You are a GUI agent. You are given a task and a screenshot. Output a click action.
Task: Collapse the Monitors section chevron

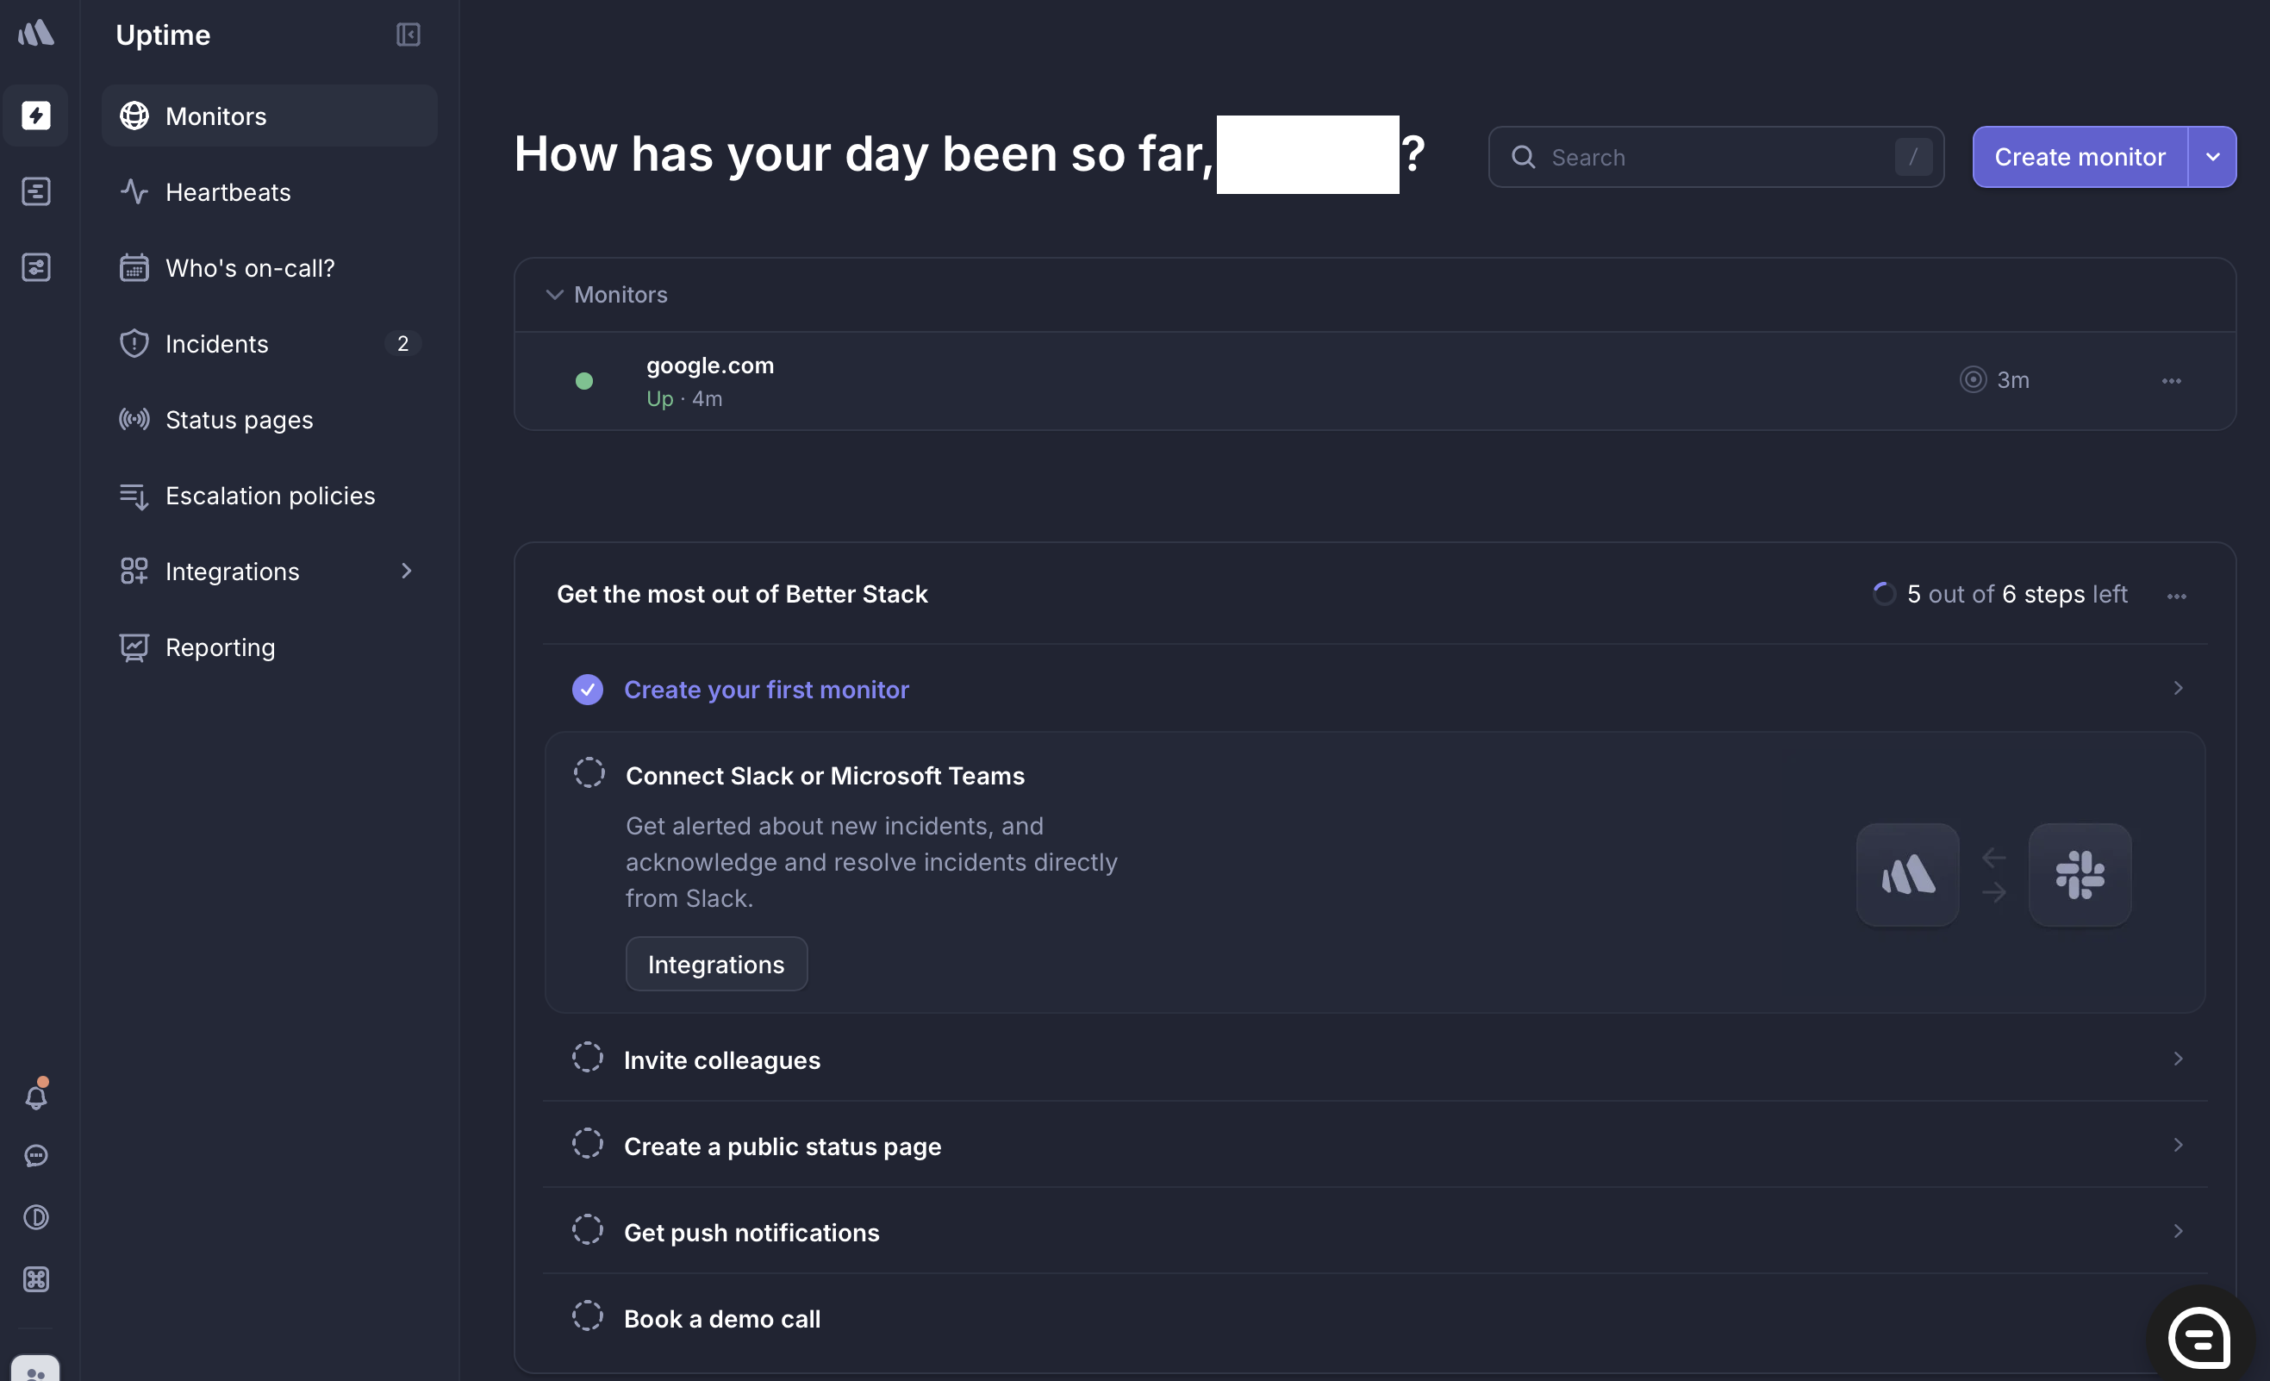pyautogui.click(x=555, y=295)
